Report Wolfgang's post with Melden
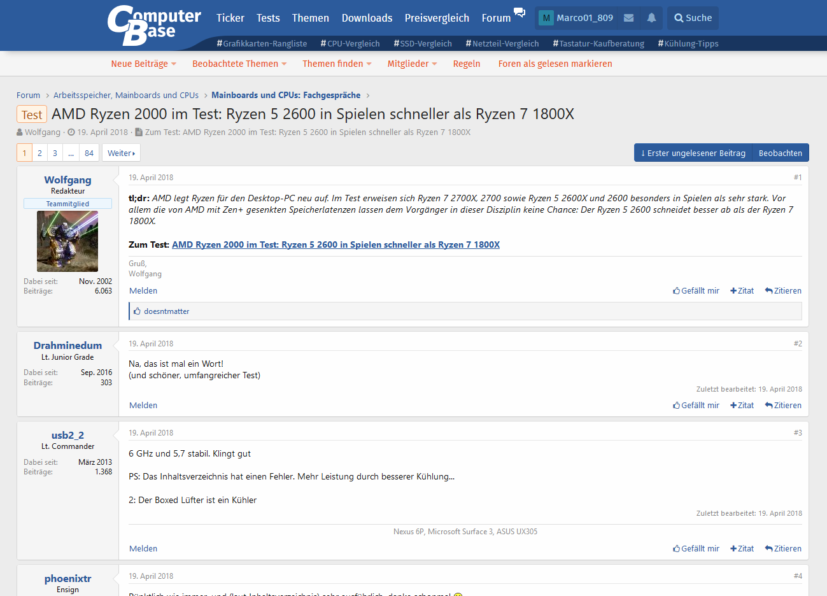This screenshot has width=827, height=596. pyautogui.click(x=143, y=291)
